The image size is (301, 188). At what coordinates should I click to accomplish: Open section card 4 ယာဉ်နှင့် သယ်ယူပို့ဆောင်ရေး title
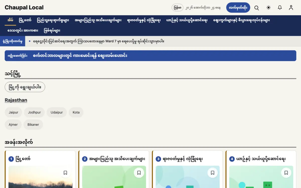(x=261, y=159)
